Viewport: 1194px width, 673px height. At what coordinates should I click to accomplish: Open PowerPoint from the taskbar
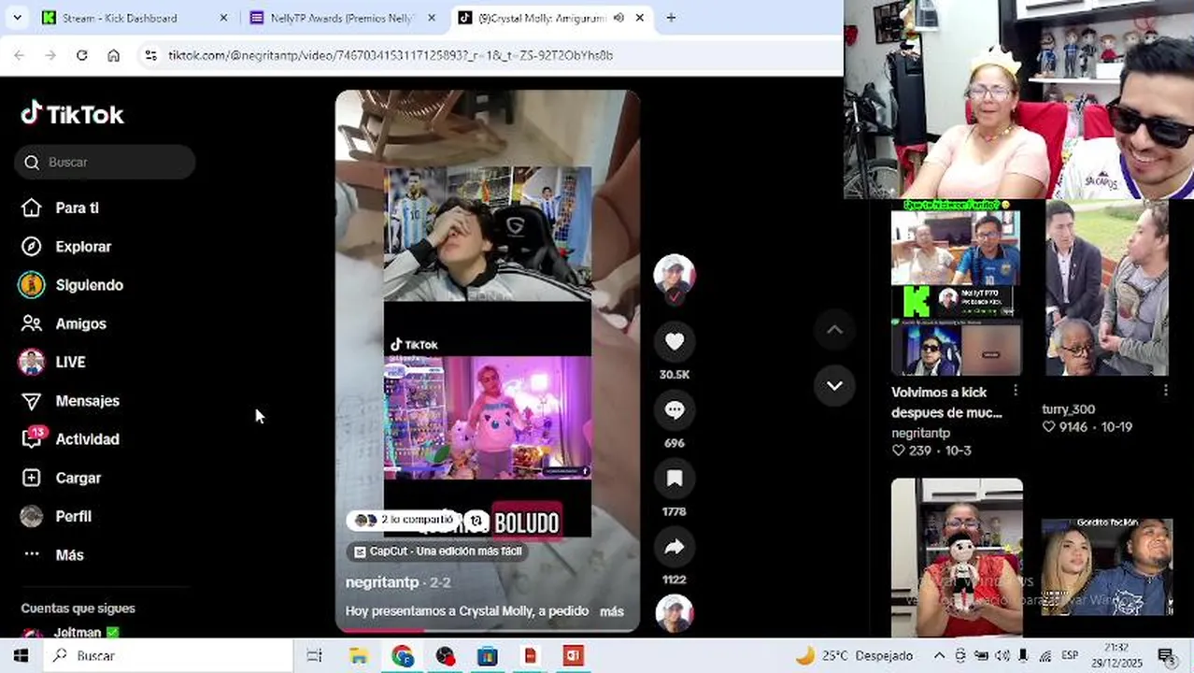coord(573,655)
